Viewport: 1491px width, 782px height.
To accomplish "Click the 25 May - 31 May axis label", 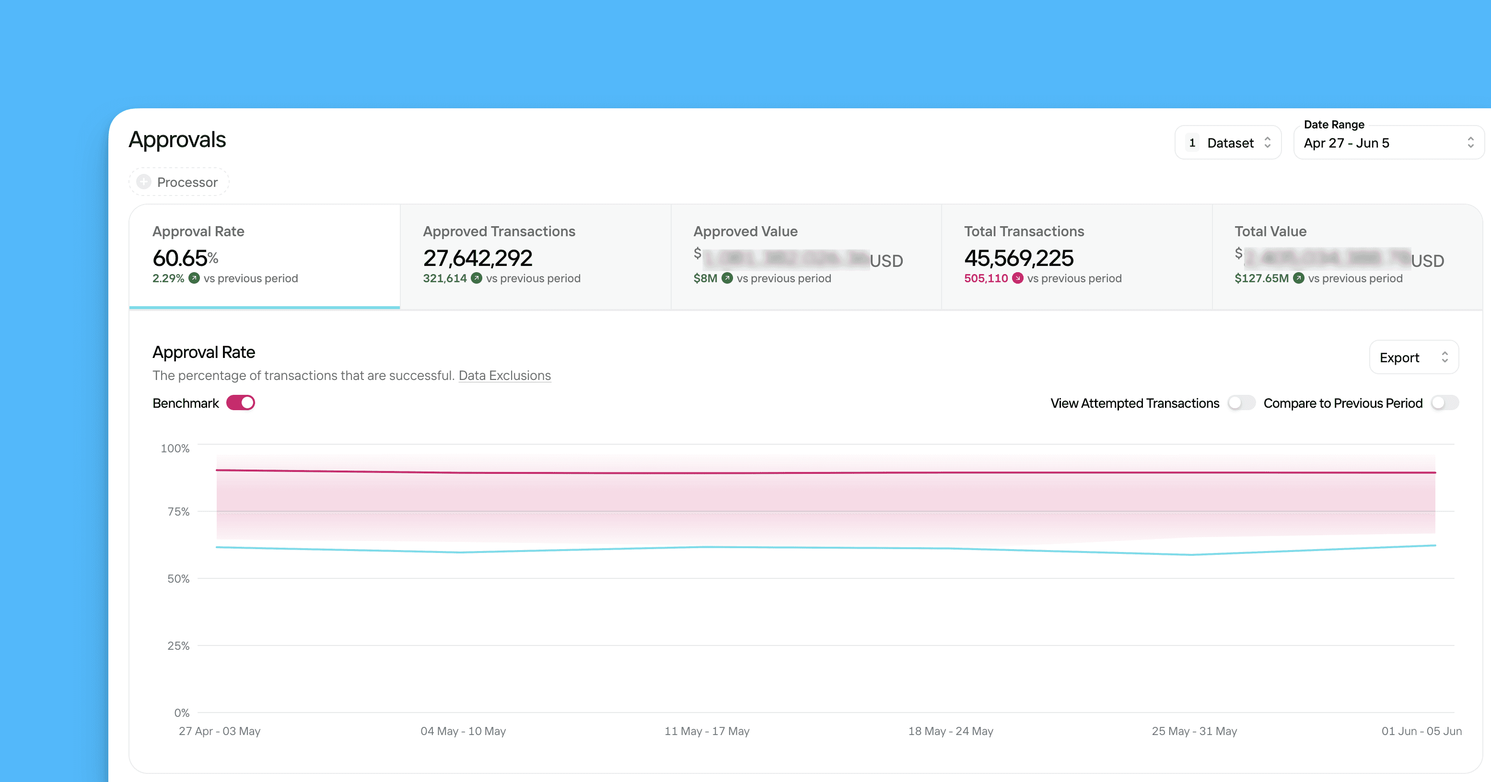I will [x=1194, y=731].
